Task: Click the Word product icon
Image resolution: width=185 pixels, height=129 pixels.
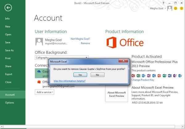Action: 170,75
